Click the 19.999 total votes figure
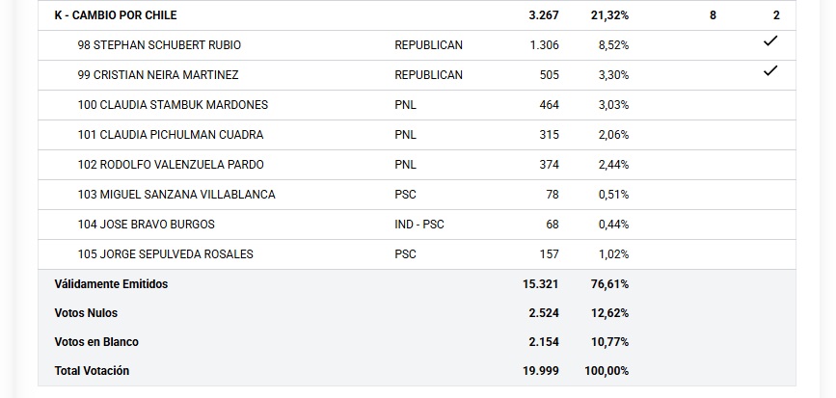836x398 pixels. (x=540, y=371)
